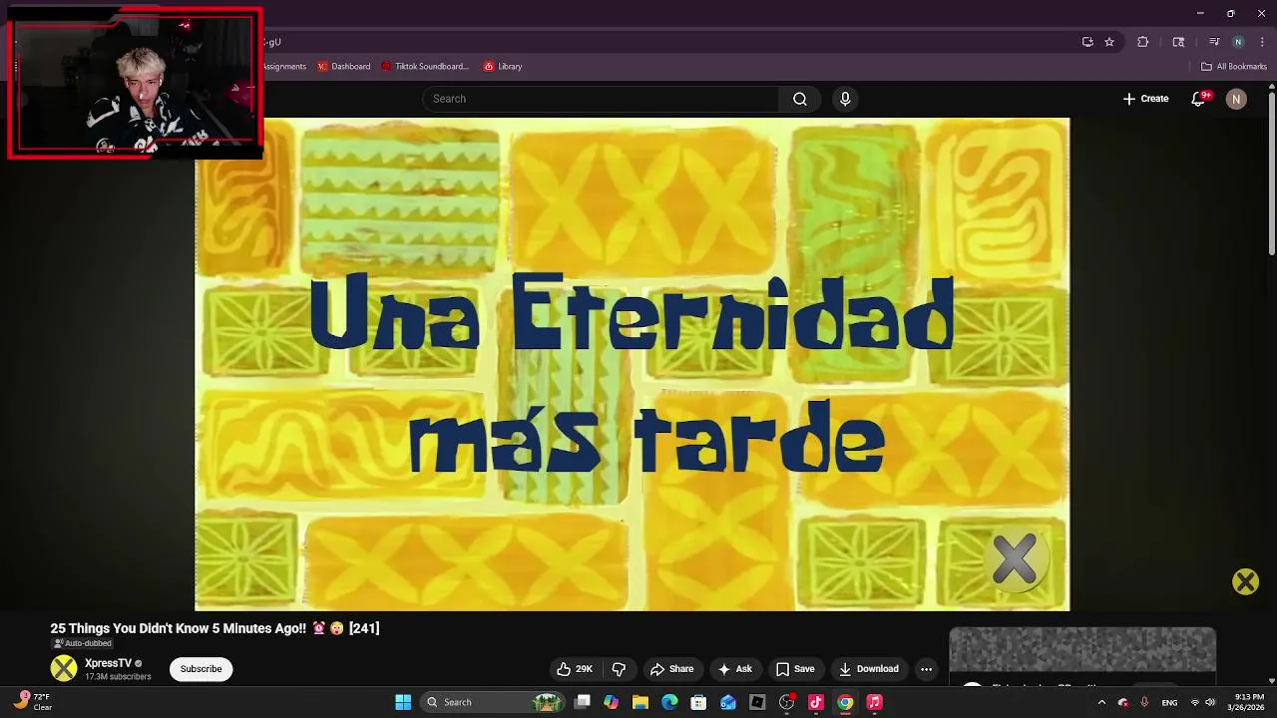Focus the YouTube search field
This screenshot has height=718, width=1277.
coord(602,99)
